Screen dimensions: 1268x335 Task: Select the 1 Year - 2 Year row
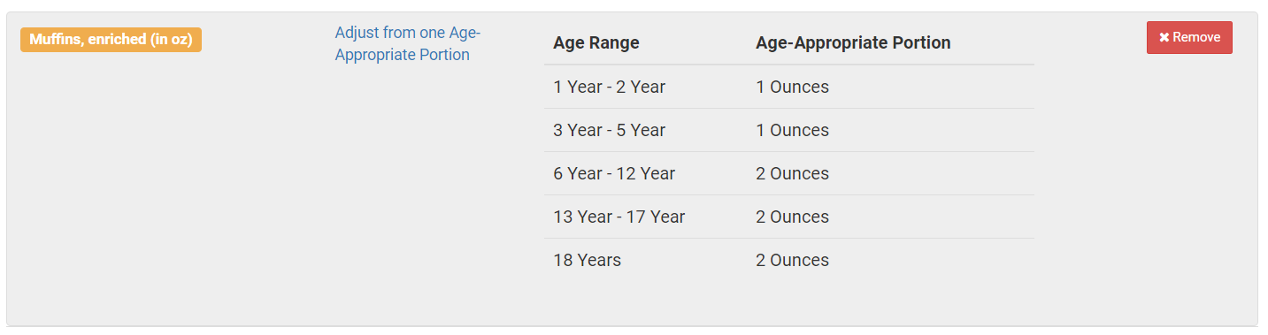(x=789, y=87)
